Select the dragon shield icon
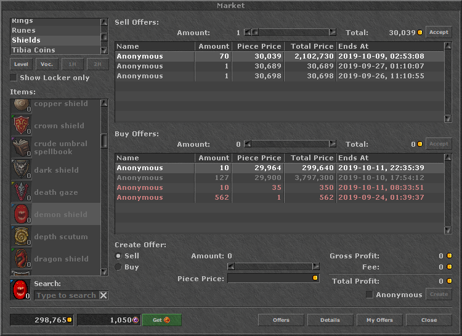This screenshot has width=462, height=336. point(21,258)
